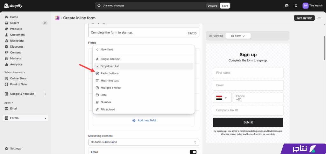This screenshot has width=326, height=154.
Task: Click the Analytics icon in sidebar
Action: click(x=7, y=64)
